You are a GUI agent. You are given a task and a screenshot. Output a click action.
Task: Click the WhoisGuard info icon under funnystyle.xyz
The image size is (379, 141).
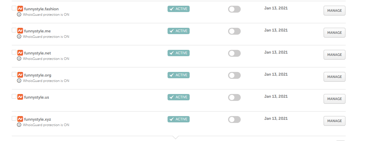(19, 125)
